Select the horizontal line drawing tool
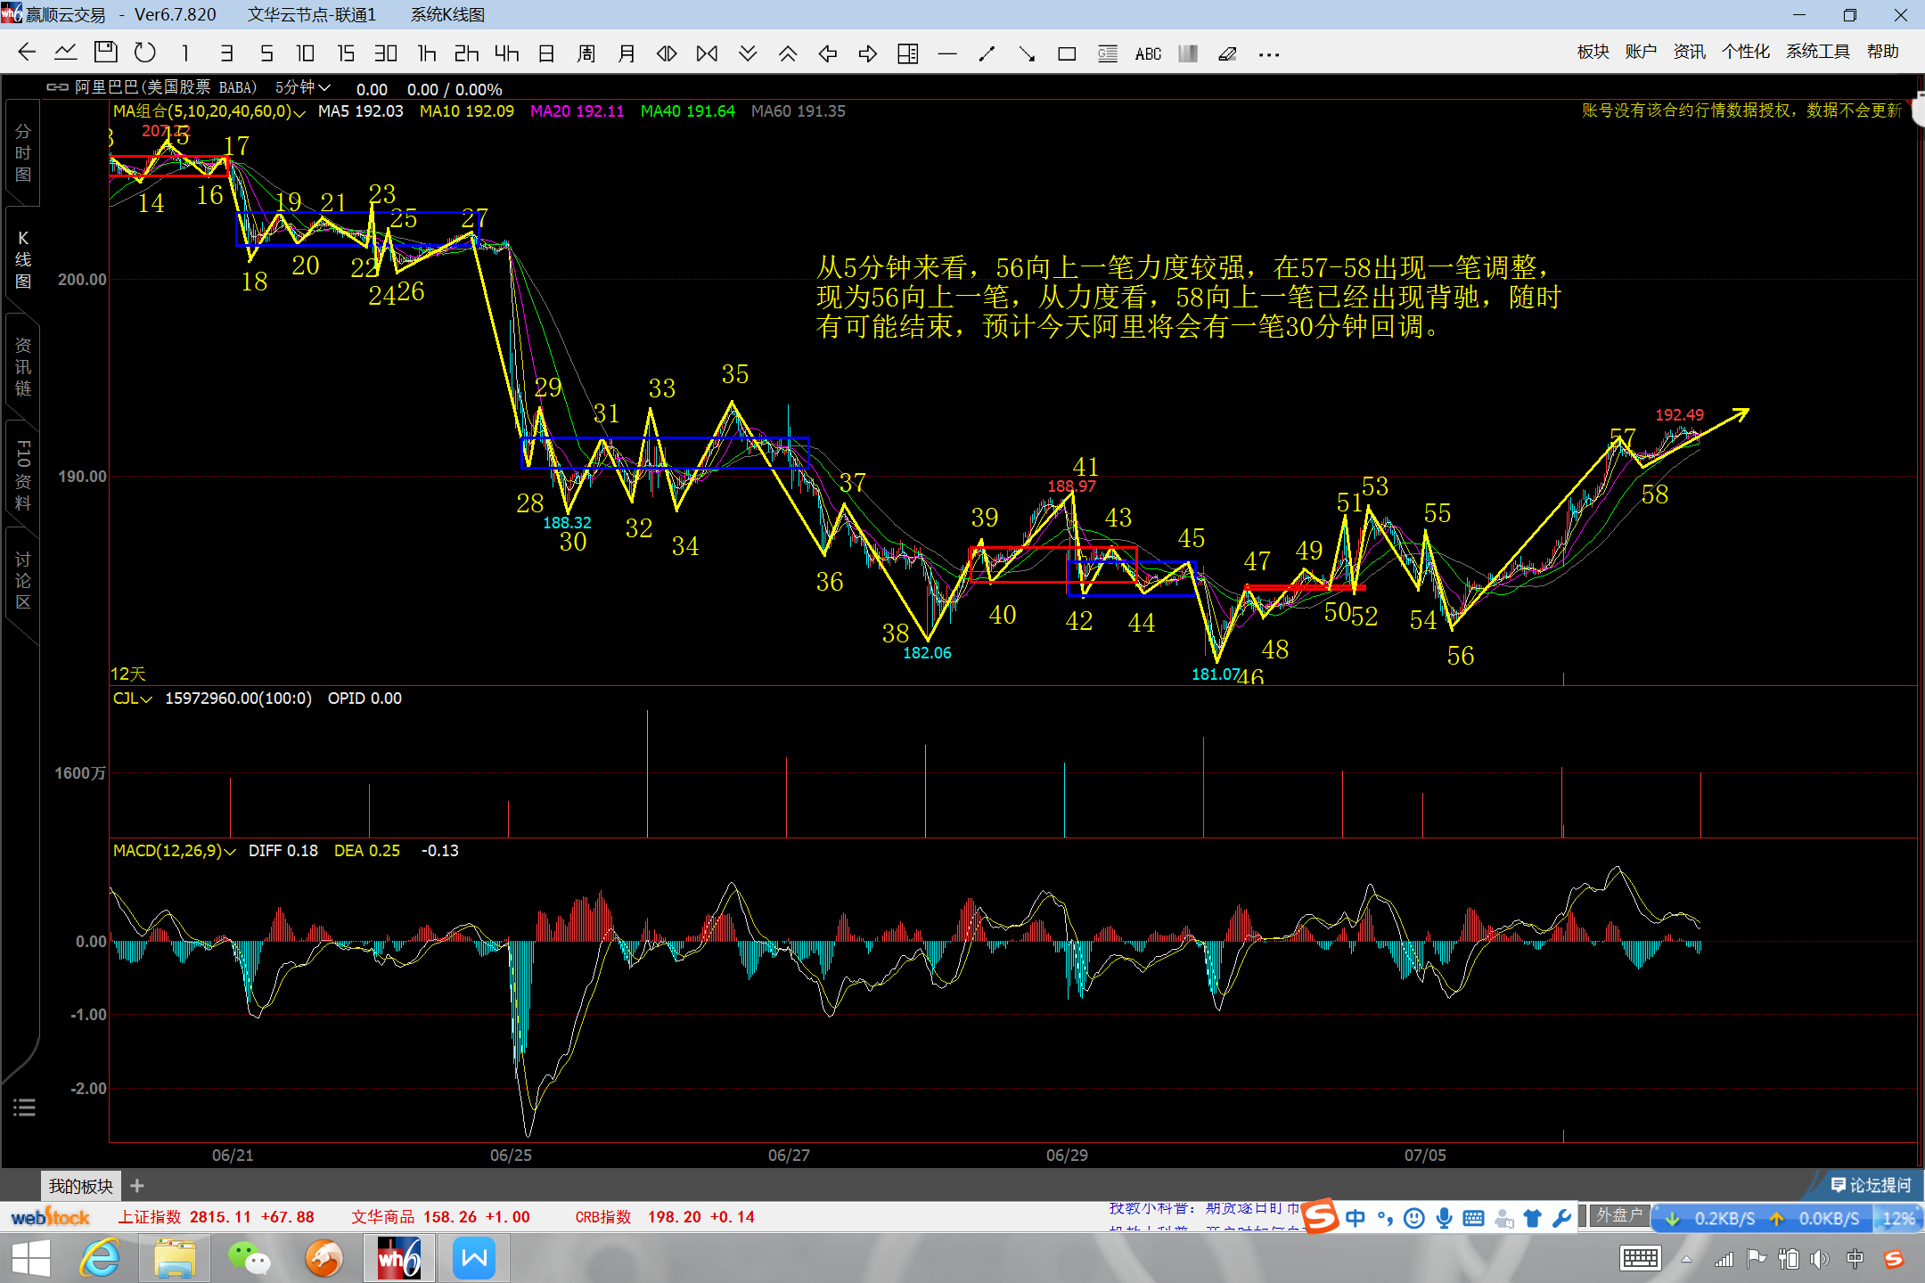The width and height of the screenshot is (1925, 1283). [947, 53]
